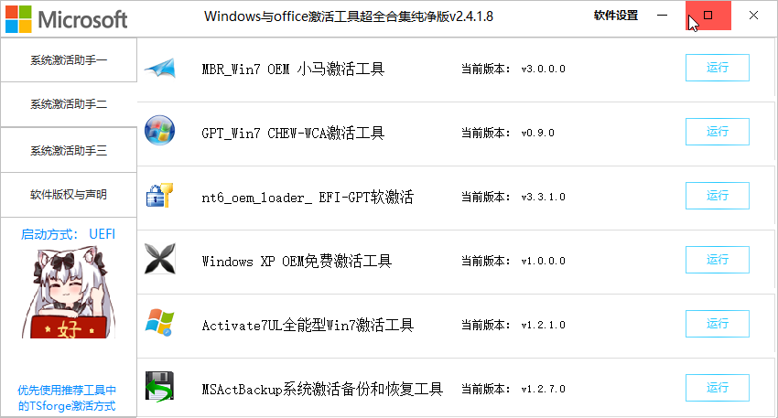Click the TSforge recommendation text link
The image size is (778, 418).
point(67,398)
